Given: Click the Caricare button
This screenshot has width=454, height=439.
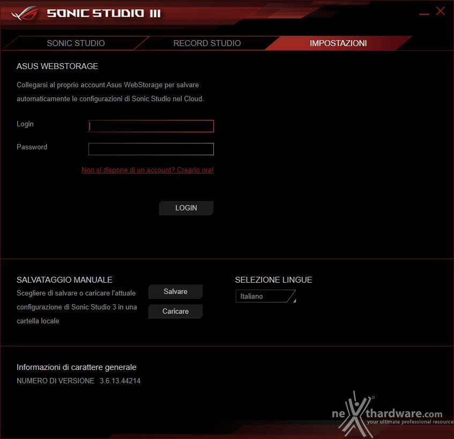Looking at the screenshot, I should (x=175, y=311).
